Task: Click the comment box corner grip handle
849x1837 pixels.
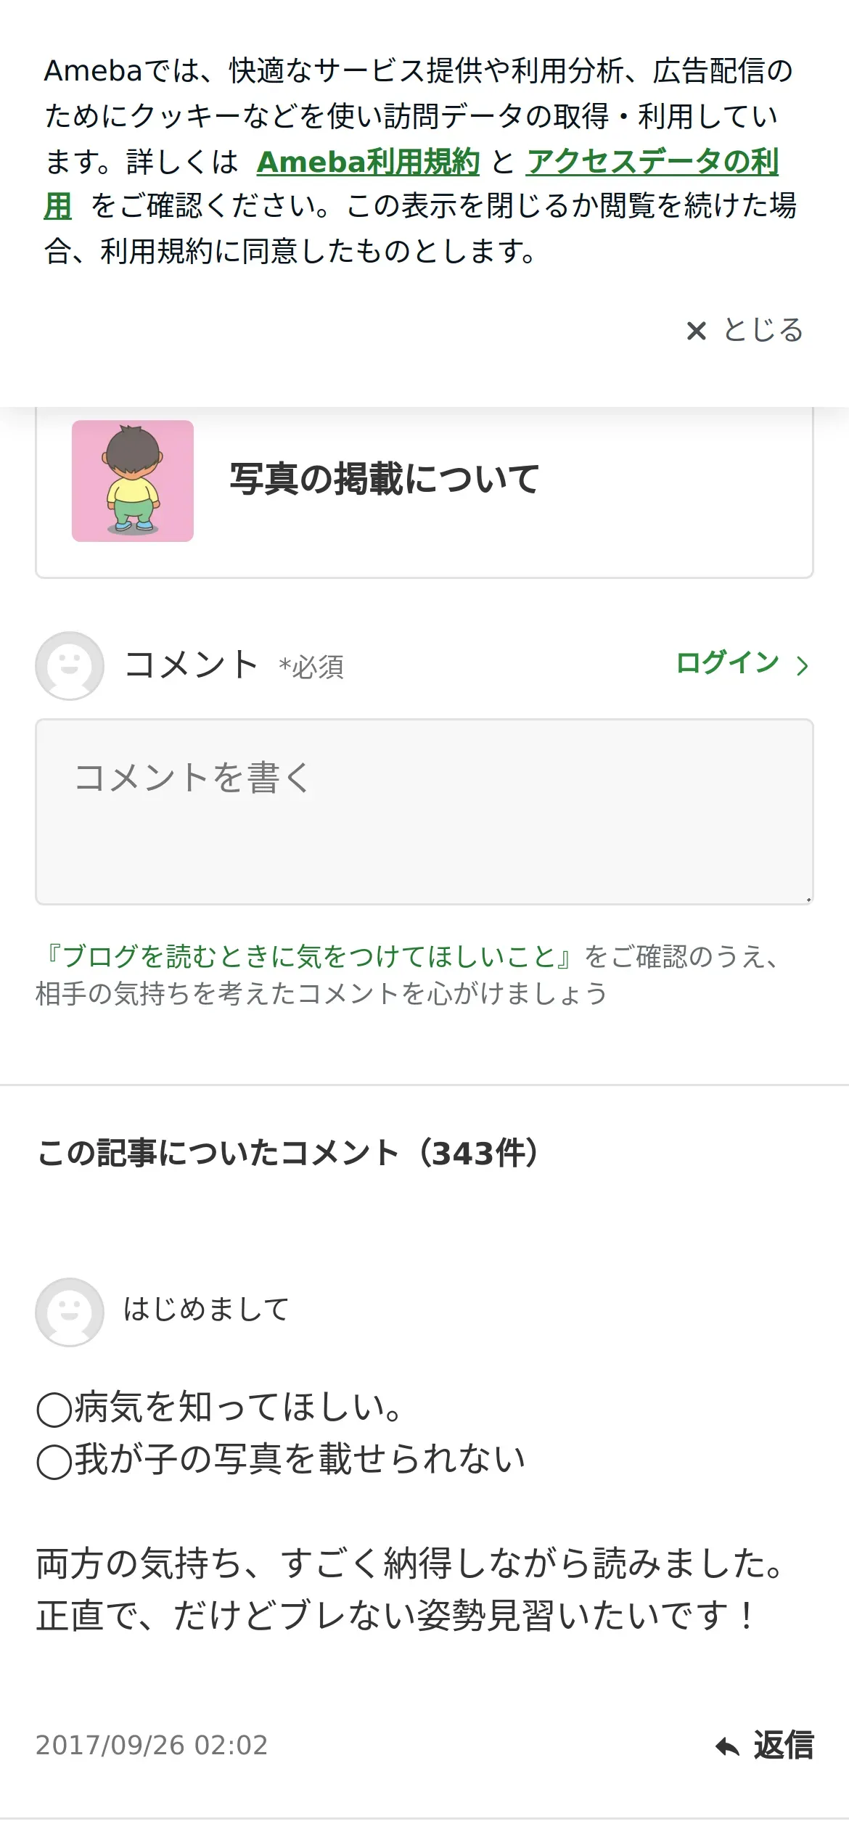Action: tap(808, 899)
